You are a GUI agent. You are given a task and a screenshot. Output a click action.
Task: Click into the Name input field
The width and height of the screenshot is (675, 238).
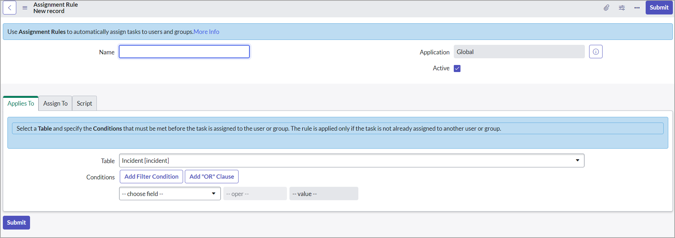pos(184,52)
